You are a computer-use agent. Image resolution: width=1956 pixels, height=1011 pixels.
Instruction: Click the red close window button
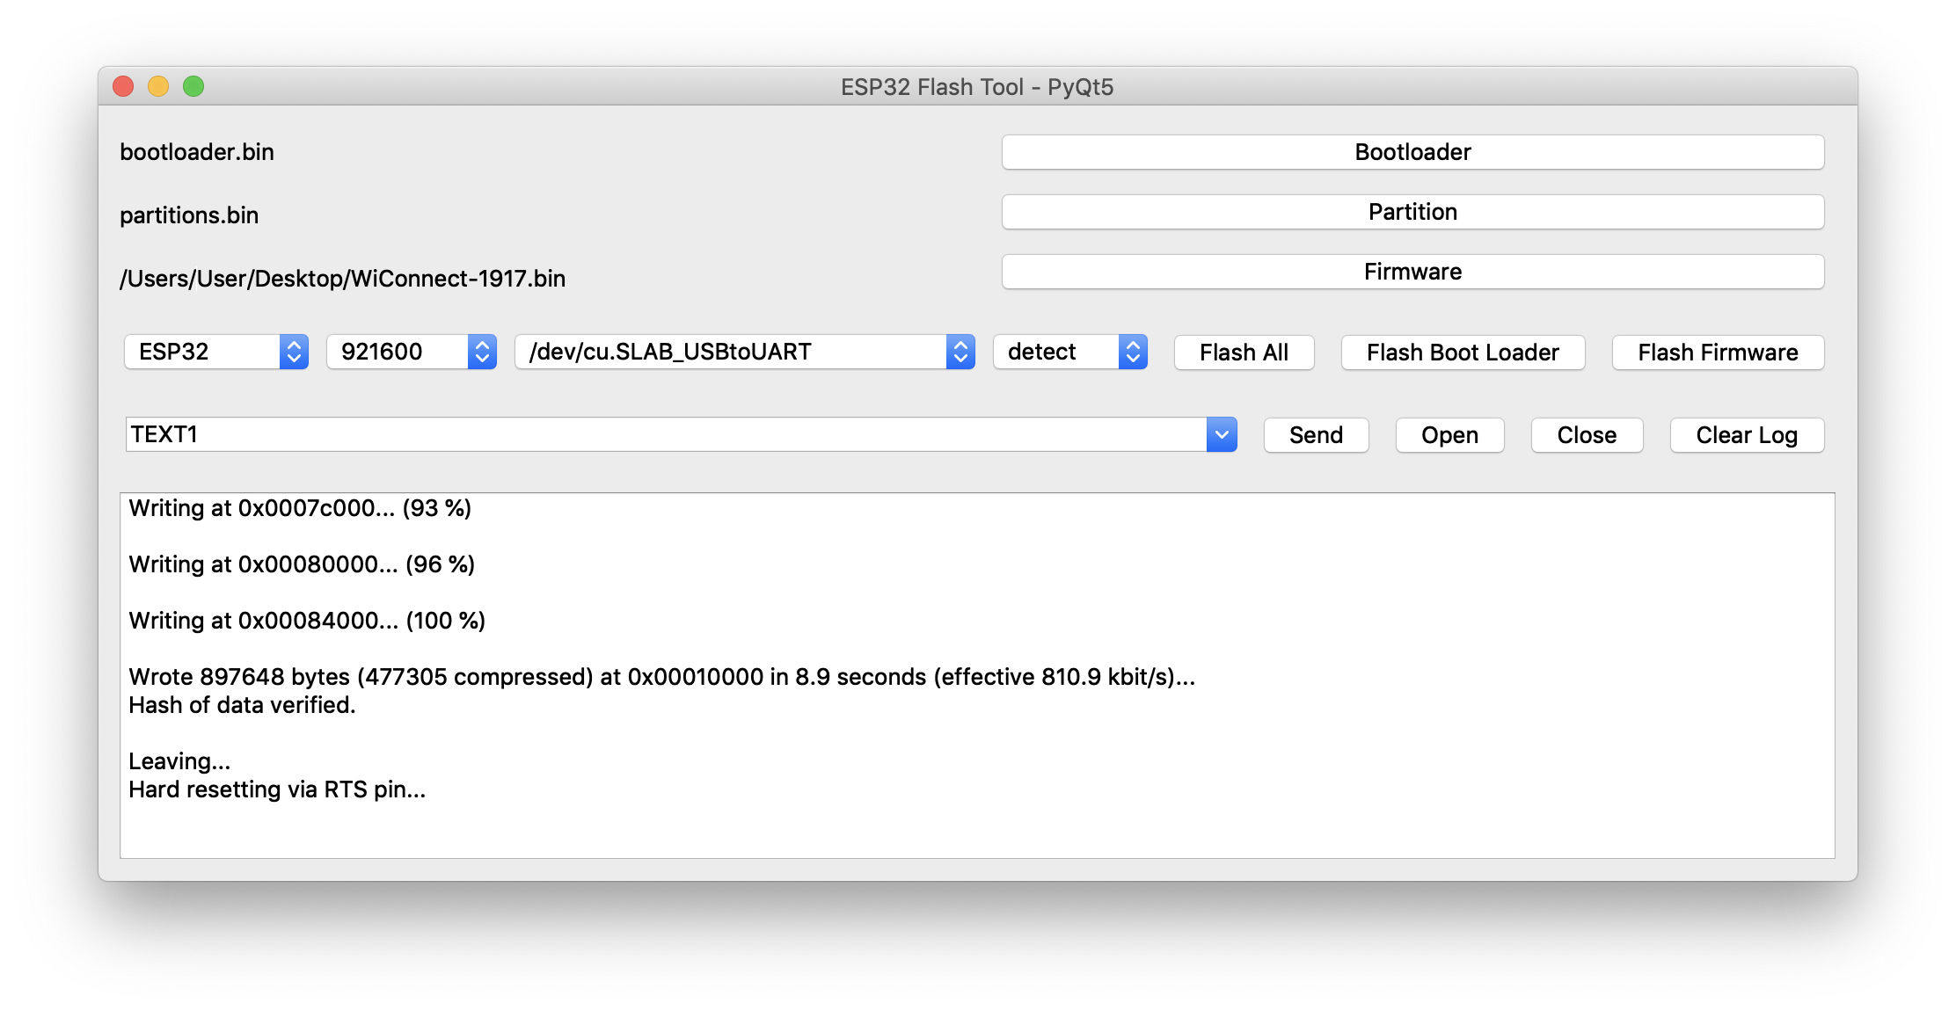123,86
